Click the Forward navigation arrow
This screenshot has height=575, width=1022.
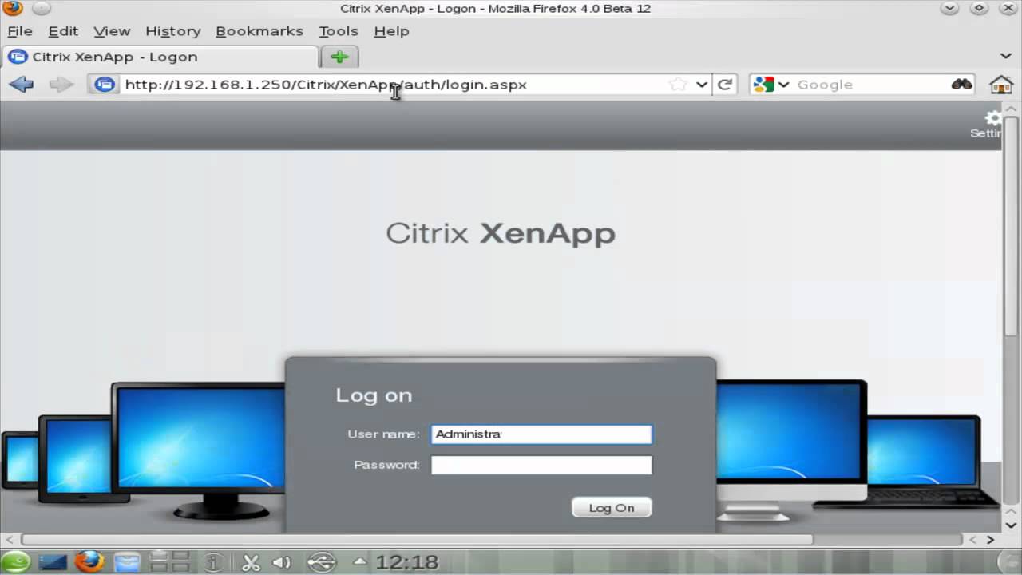tap(61, 85)
